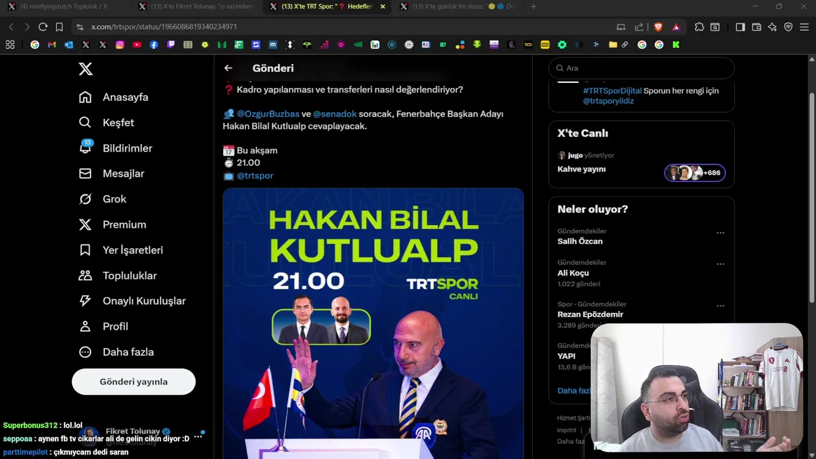Open Brave Rewards triangle icon
This screenshot has width=816, height=459.
[676, 27]
